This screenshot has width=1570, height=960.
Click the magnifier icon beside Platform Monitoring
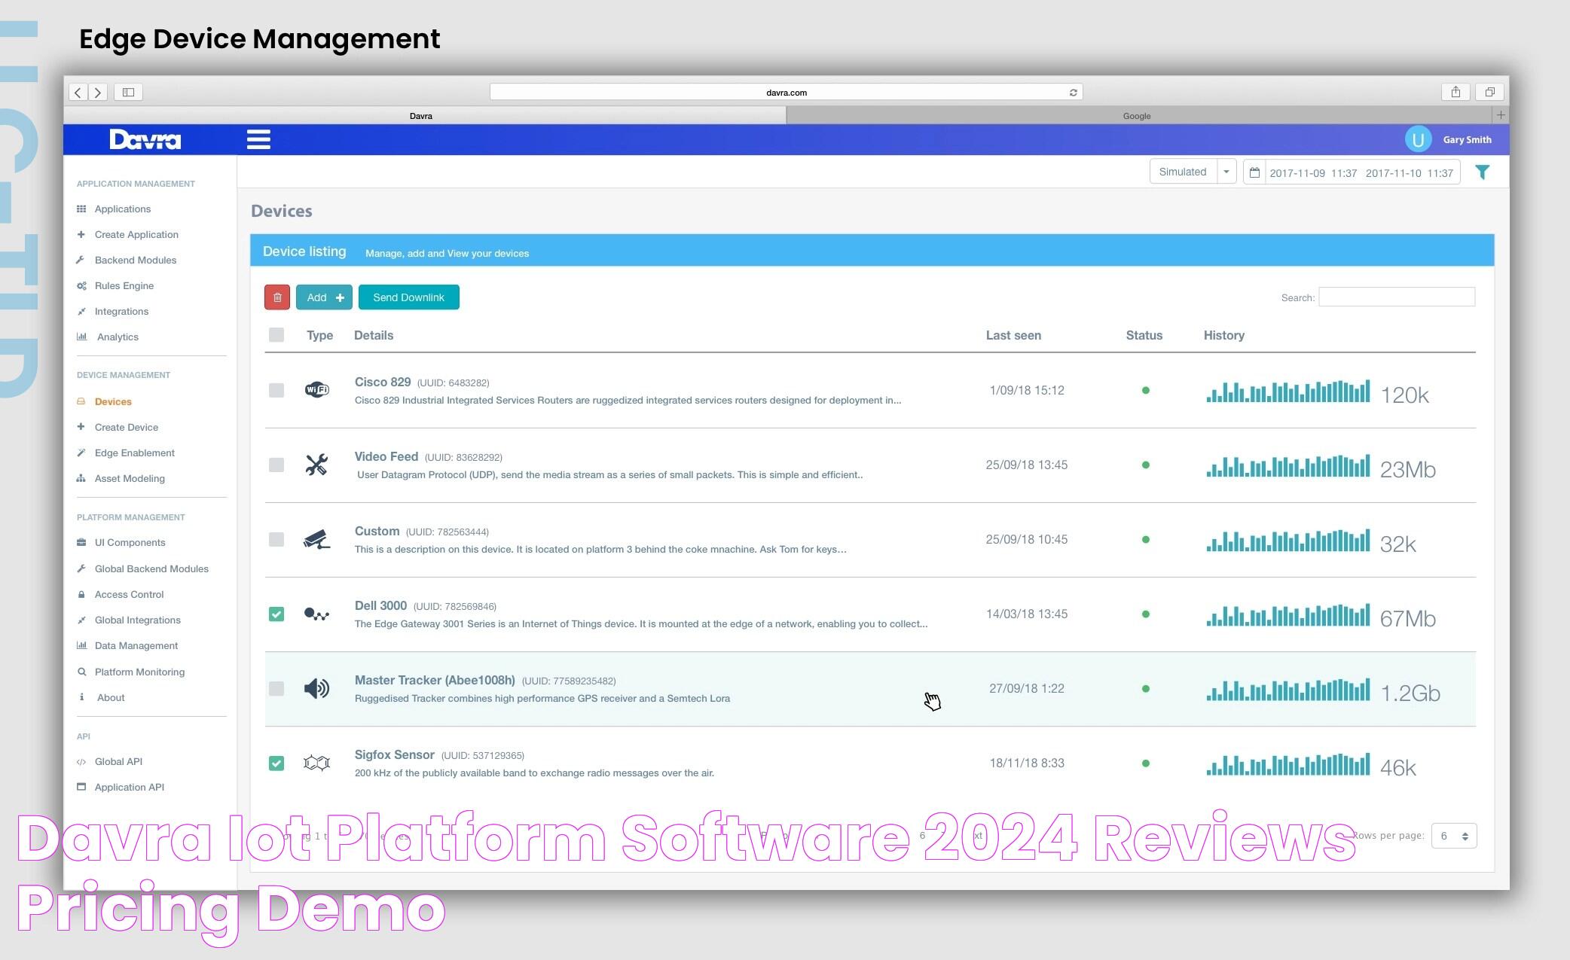(x=81, y=672)
